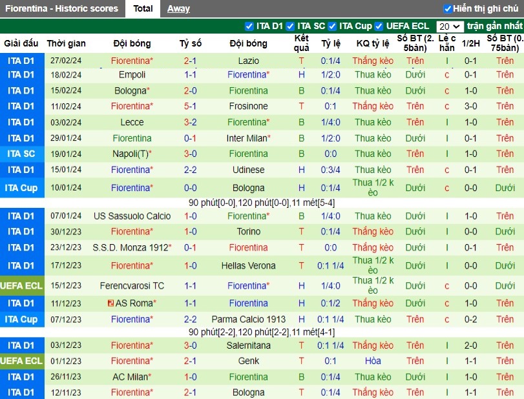524x399 pixels.
Task: Click Torino team name
Action: [249, 231]
